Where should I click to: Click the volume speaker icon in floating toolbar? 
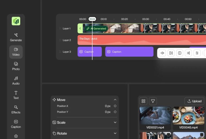162,53
